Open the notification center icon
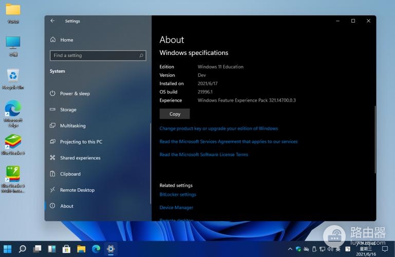Viewport: 395px width, 257px height. pos(385,249)
